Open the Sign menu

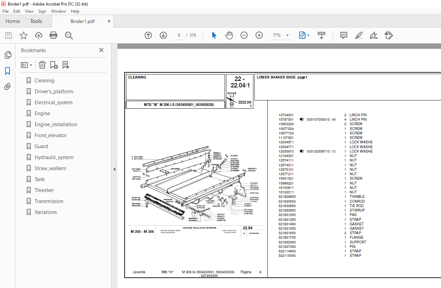(x=42, y=11)
